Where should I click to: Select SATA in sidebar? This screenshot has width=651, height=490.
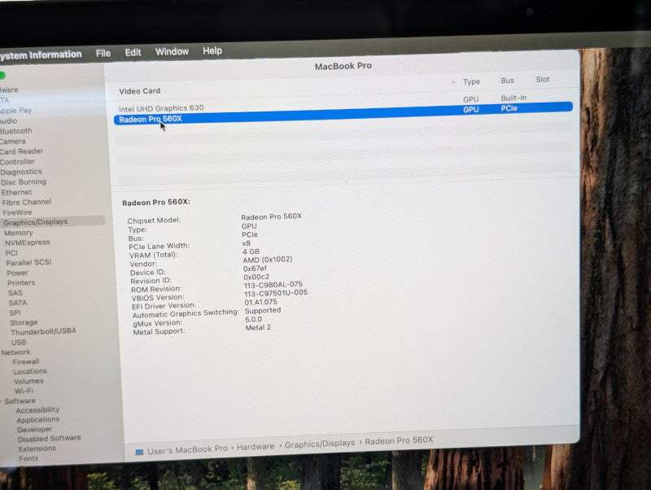pyautogui.click(x=18, y=303)
